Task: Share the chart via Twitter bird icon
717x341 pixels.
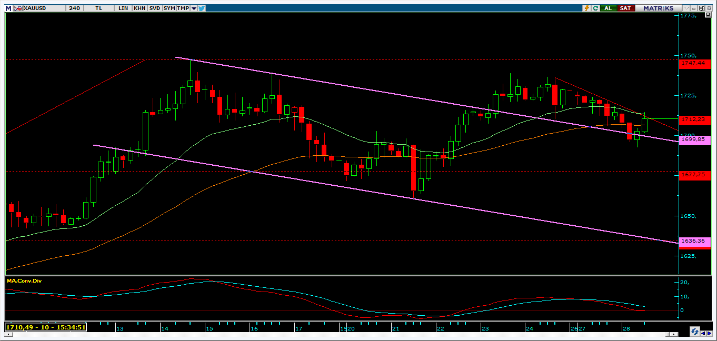Action: 202,8
